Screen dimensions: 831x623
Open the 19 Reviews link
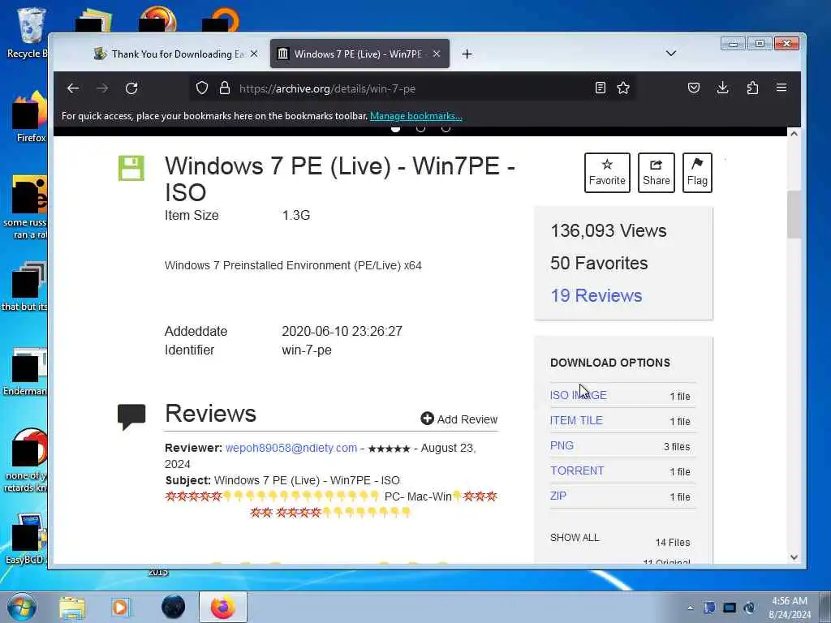(x=596, y=295)
